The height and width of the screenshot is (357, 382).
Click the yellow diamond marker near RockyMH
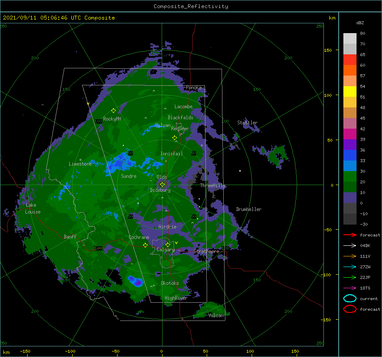(113, 111)
